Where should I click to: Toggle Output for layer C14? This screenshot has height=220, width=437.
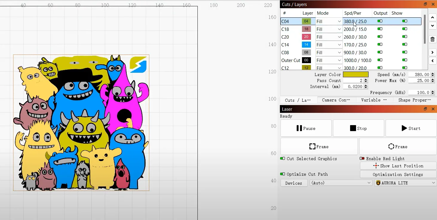click(x=380, y=45)
